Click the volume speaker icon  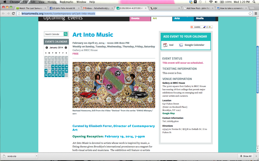(216, 2)
